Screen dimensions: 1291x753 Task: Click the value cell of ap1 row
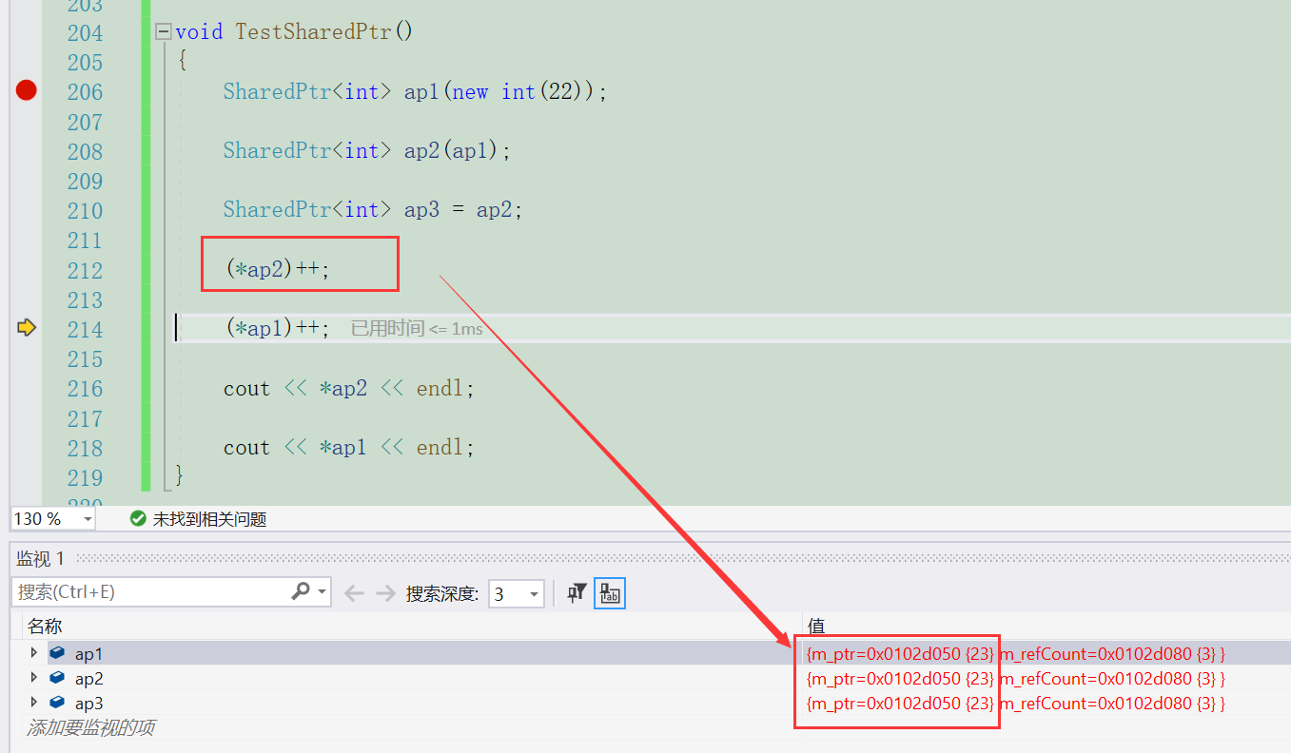tap(1015, 654)
